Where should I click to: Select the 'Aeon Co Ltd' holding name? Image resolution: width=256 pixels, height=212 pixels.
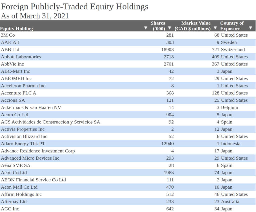14,173
